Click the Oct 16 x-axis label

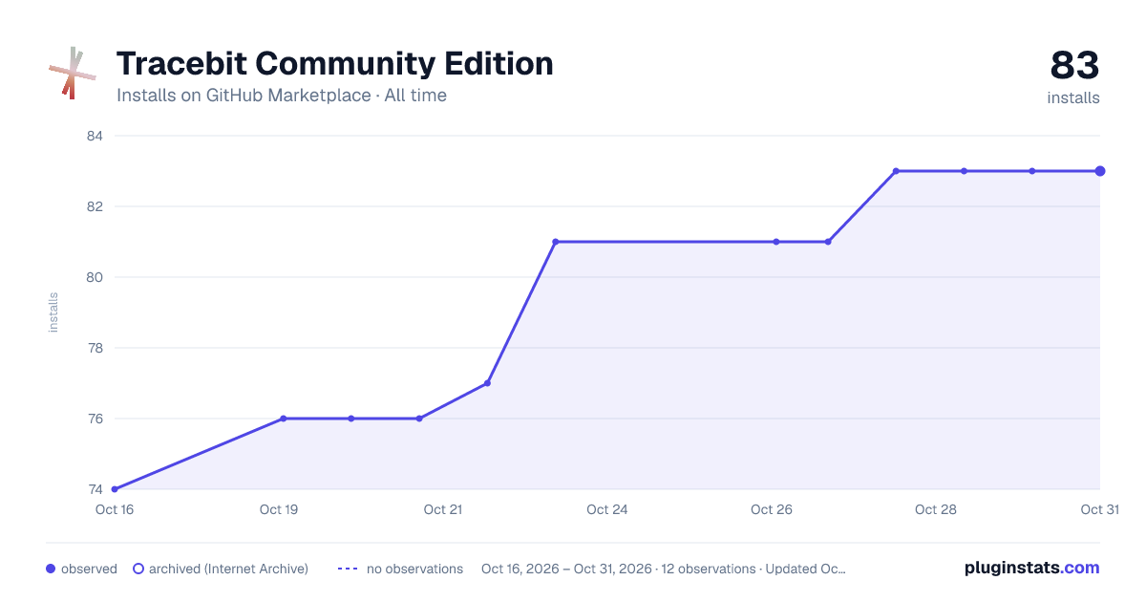(x=115, y=509)
